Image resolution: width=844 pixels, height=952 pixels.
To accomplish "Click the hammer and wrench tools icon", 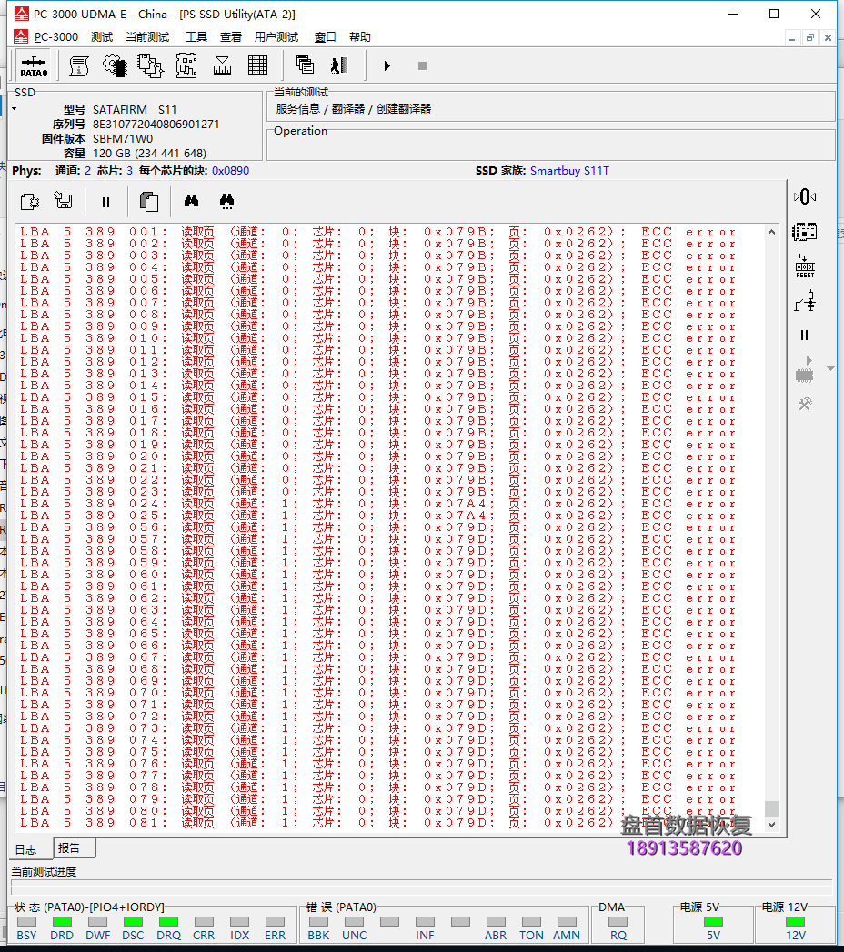I will pyautogui.click(x=805, y=404).
